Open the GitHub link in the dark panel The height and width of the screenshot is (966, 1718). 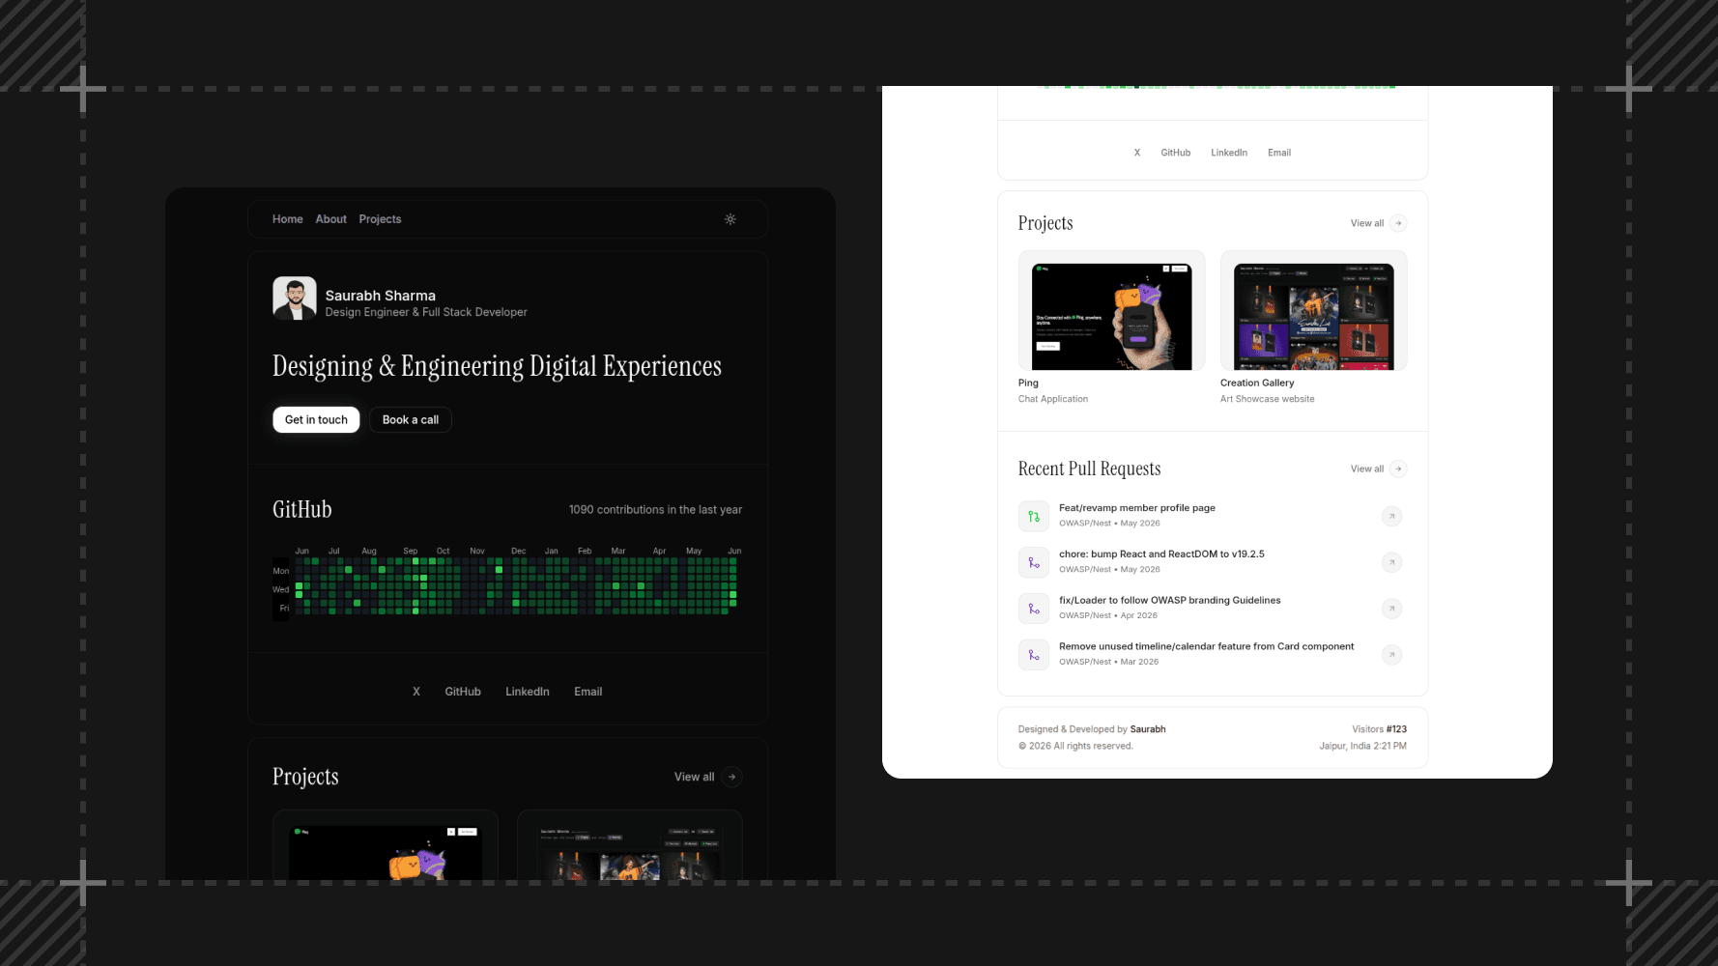[x=463, y=692]
